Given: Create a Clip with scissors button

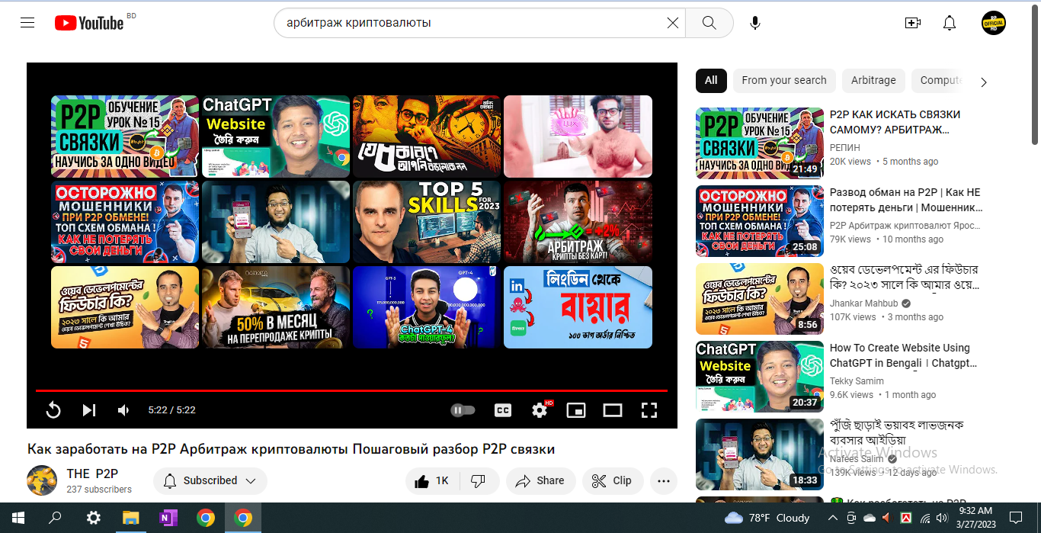Looking at the screenshot, I should pyautogui.click(x=613, y=480).
